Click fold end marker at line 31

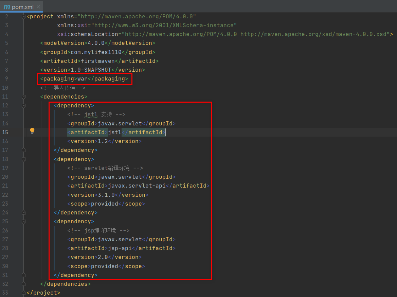[23, 275]
